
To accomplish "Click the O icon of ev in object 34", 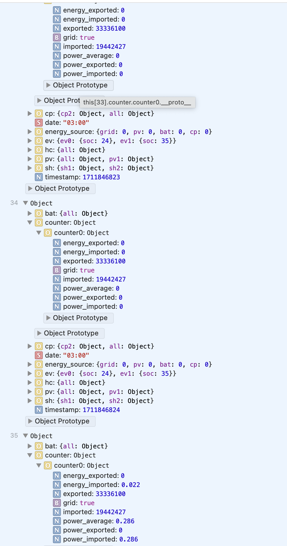I will pos(39,373).
